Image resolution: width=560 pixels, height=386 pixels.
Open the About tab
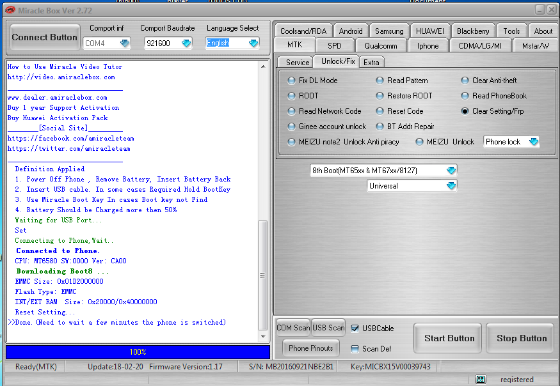coord(543,31)
